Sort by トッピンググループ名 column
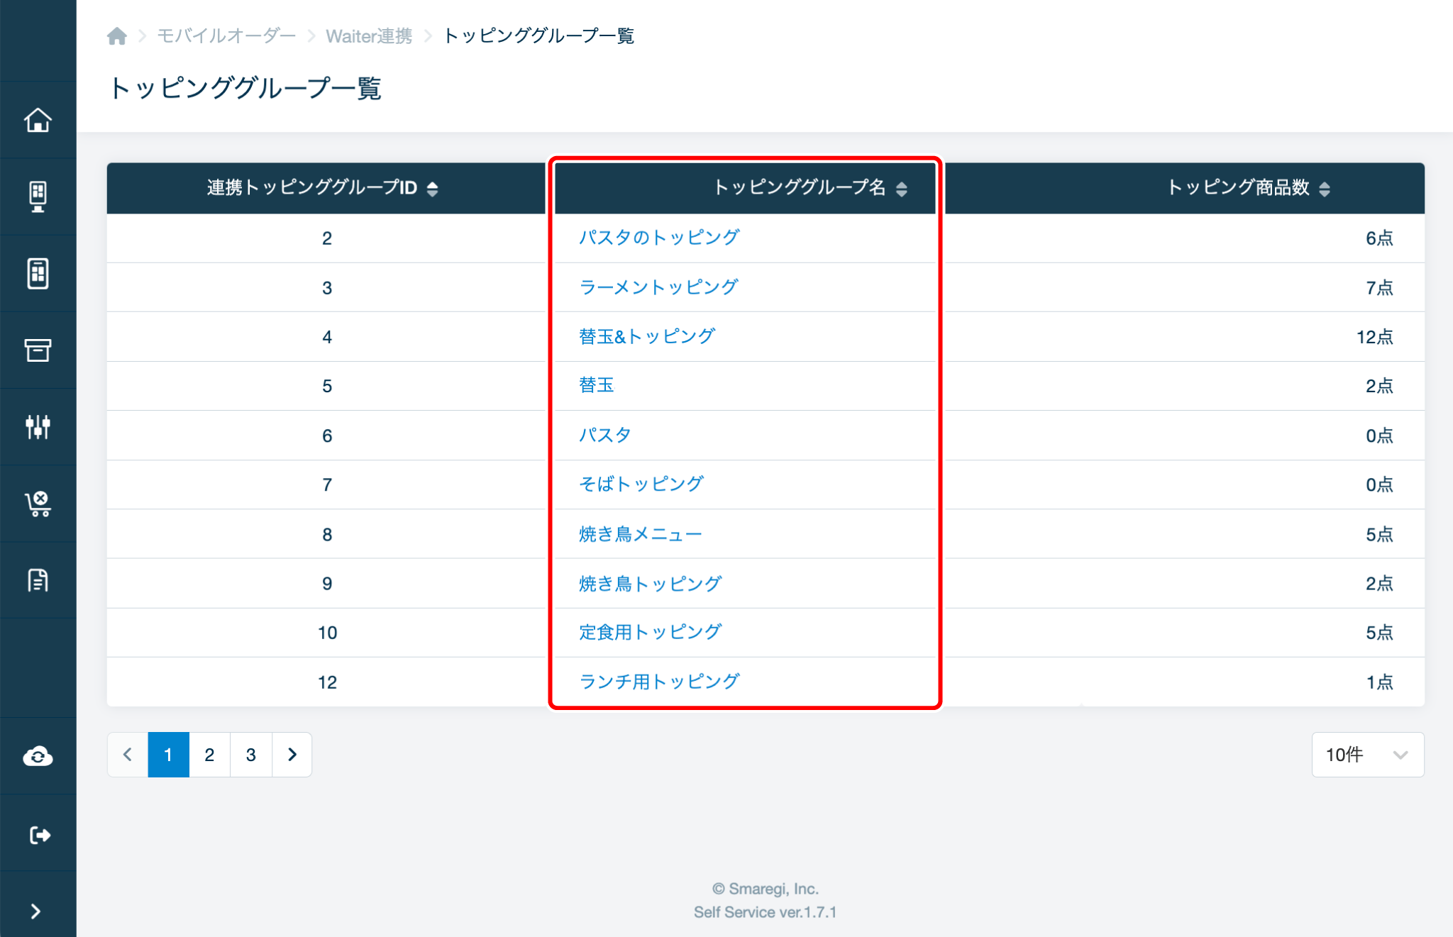The height and width of the screenshot is (937, 1453). pos(901,188)
